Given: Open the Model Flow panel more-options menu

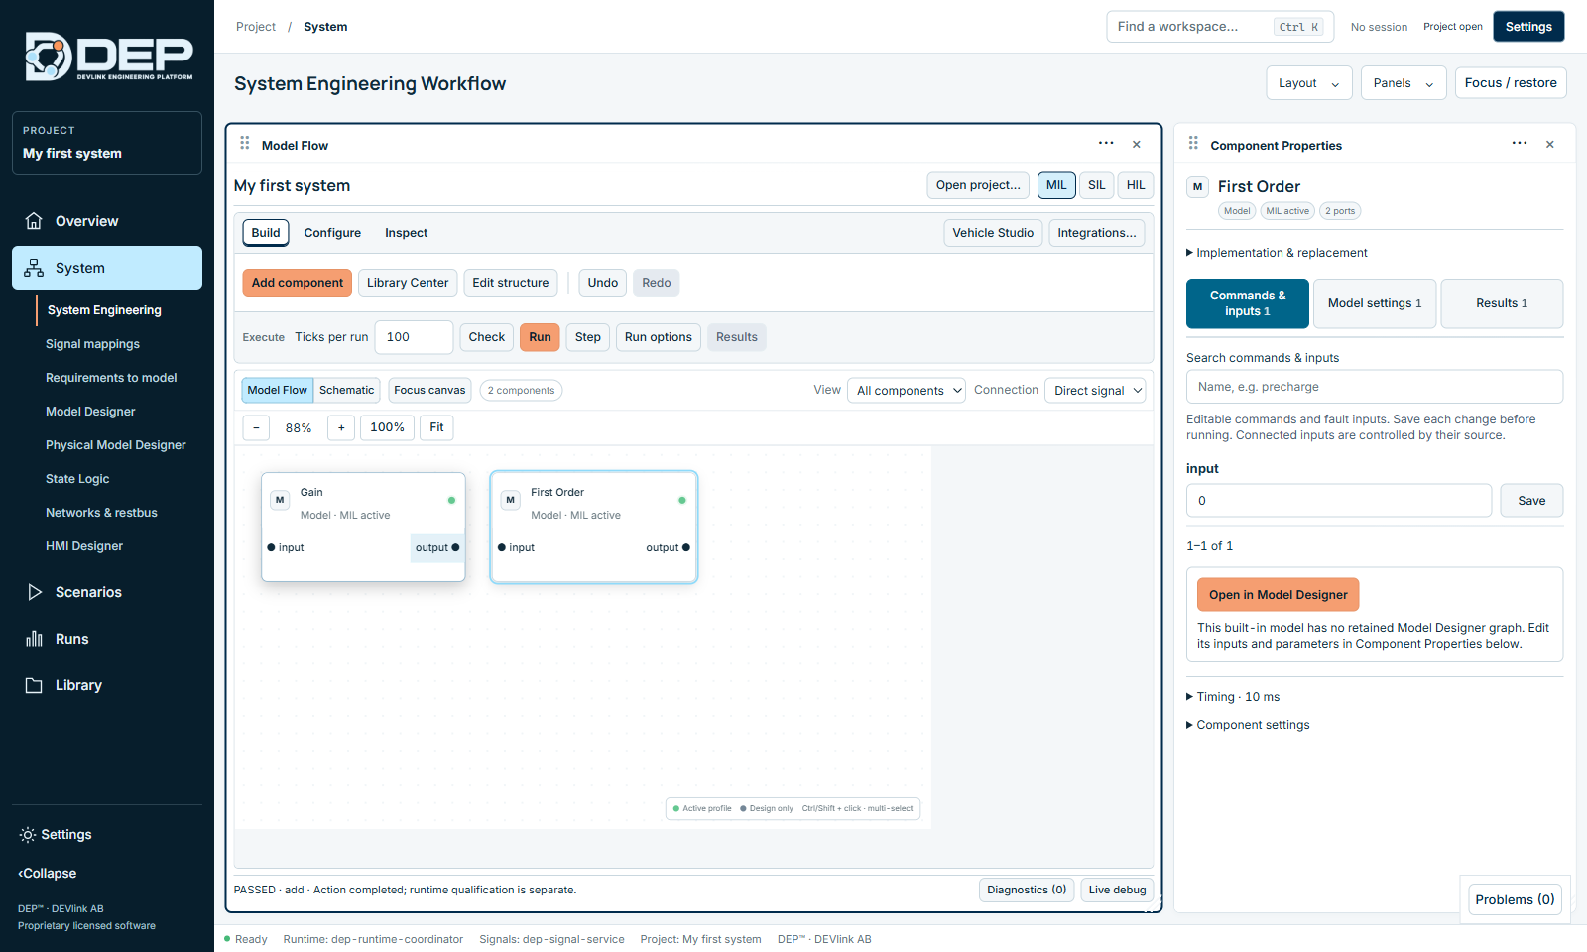Looking at the screenshot, I should point(1106,144).
